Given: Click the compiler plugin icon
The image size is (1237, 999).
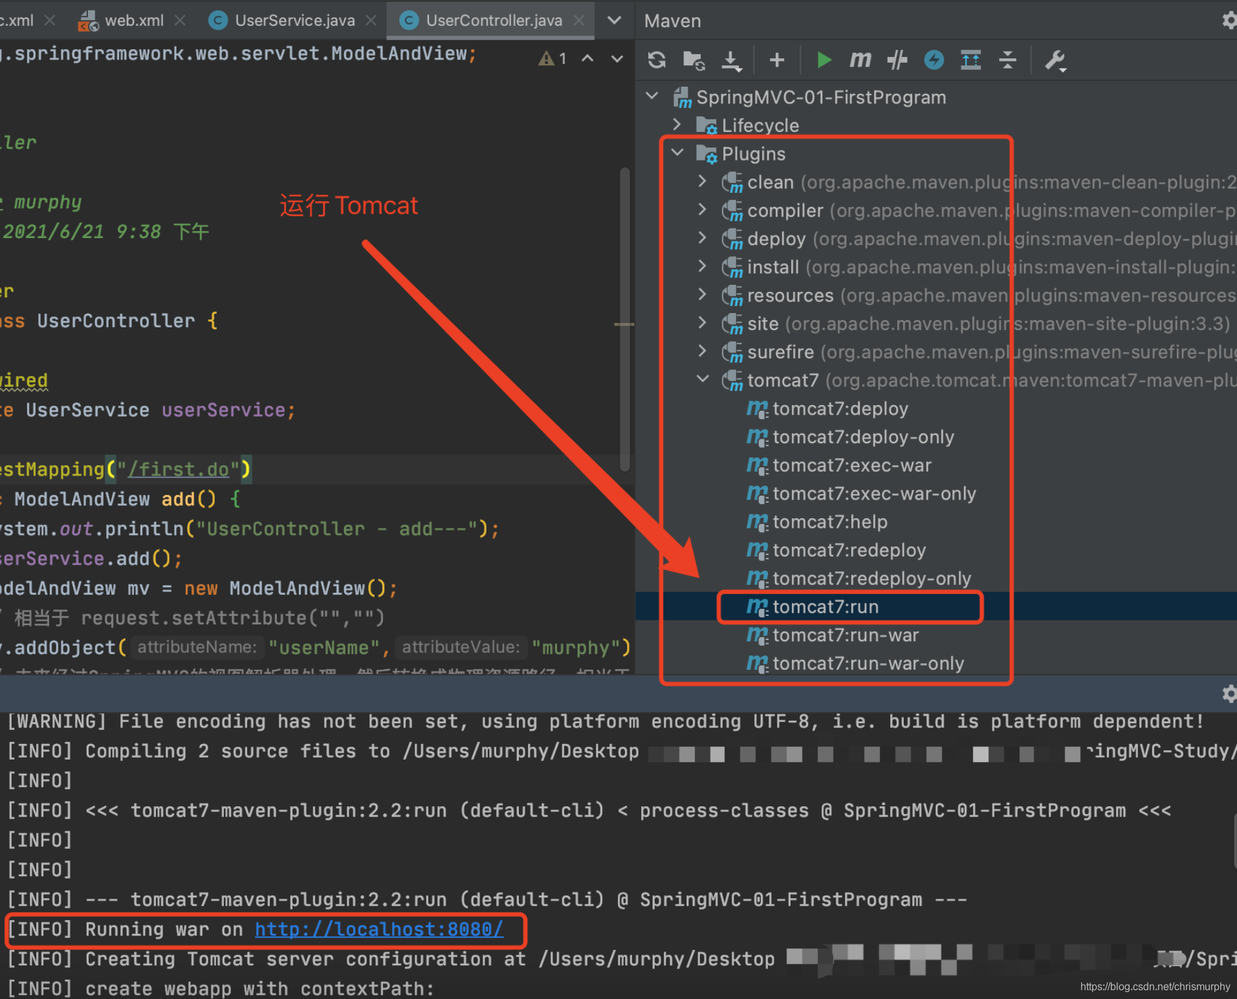Looking at the screenshot, I should 732,210.
